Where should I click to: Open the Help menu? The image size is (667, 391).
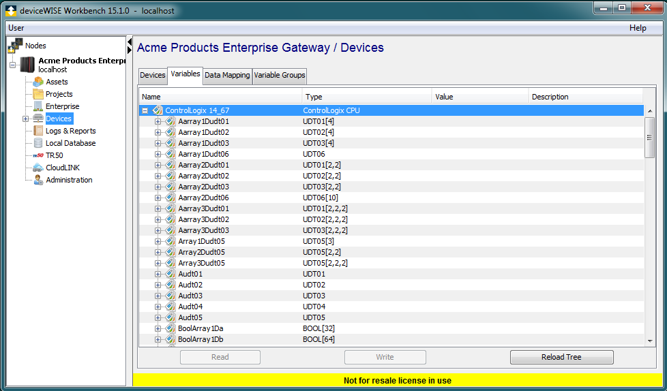[638, 28]
